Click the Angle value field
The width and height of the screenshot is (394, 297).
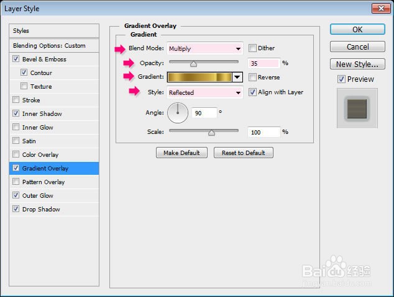point(204,113)
